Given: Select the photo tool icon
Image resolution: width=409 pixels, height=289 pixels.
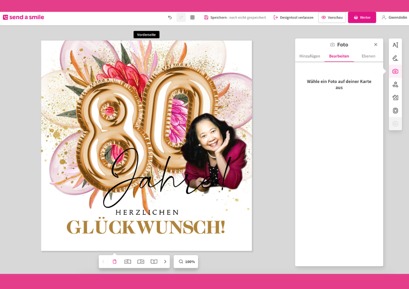Looking at the screenshot, I should (x=395, y=71).
